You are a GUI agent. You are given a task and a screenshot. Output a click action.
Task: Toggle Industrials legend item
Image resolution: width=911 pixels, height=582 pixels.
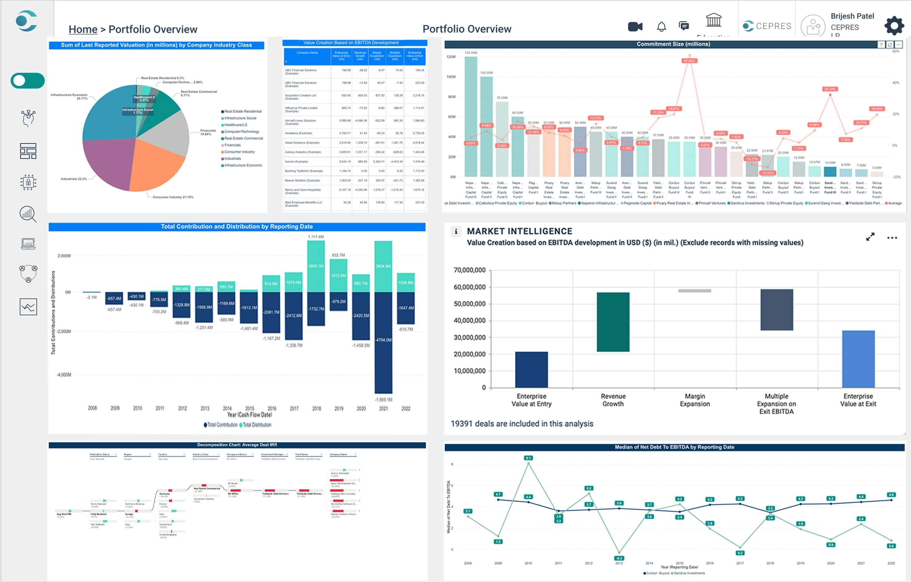click(231, 159)
